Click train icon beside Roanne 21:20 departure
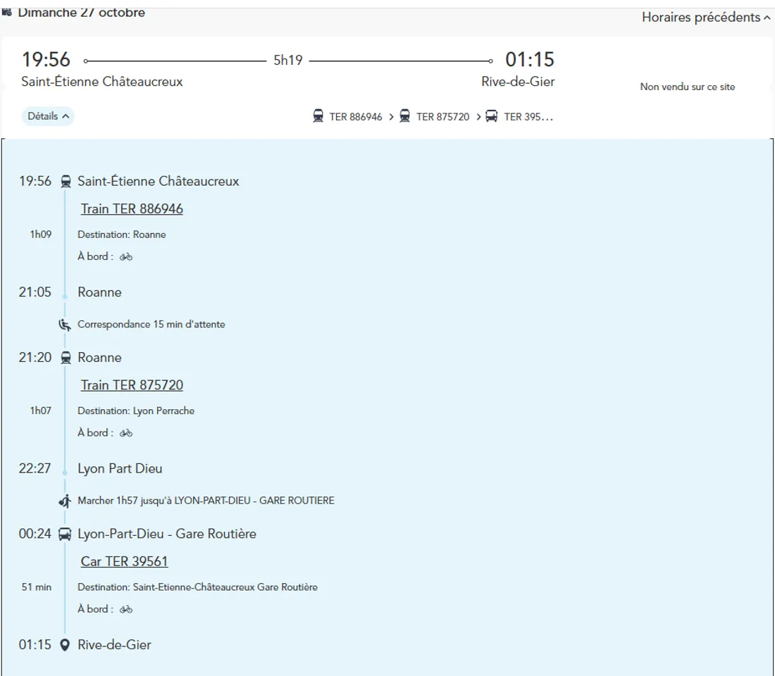Image resolution: width=775 pixels, height=676 pixels. (x=66, y=358)
